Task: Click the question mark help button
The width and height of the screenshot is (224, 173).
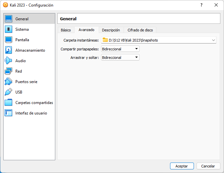Action: [201, 5]
